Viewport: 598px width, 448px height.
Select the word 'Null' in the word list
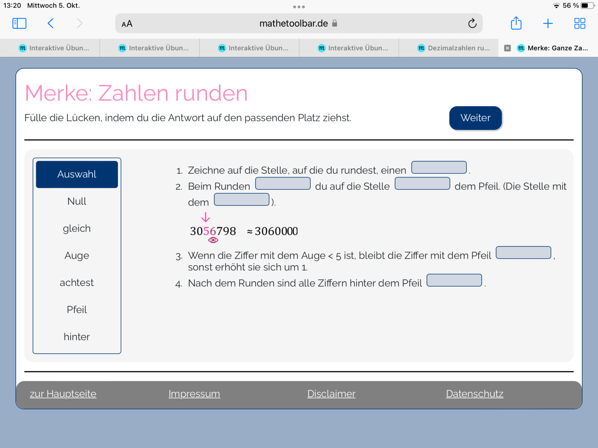(77, 201)
